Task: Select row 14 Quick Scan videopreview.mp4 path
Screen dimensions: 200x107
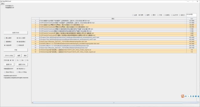Action: coord(113,48)
